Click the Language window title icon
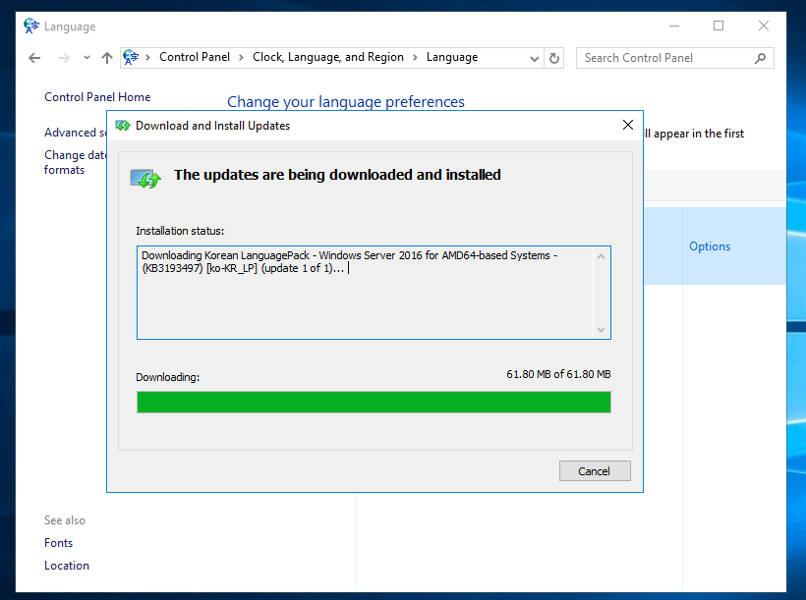Image resolution: width=806 pixels, height=600 pixels. [x=31, y=26]
